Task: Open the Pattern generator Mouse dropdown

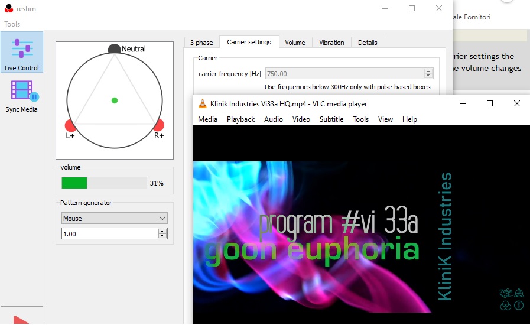Action: pyautogui.click(x=114, y=219)
